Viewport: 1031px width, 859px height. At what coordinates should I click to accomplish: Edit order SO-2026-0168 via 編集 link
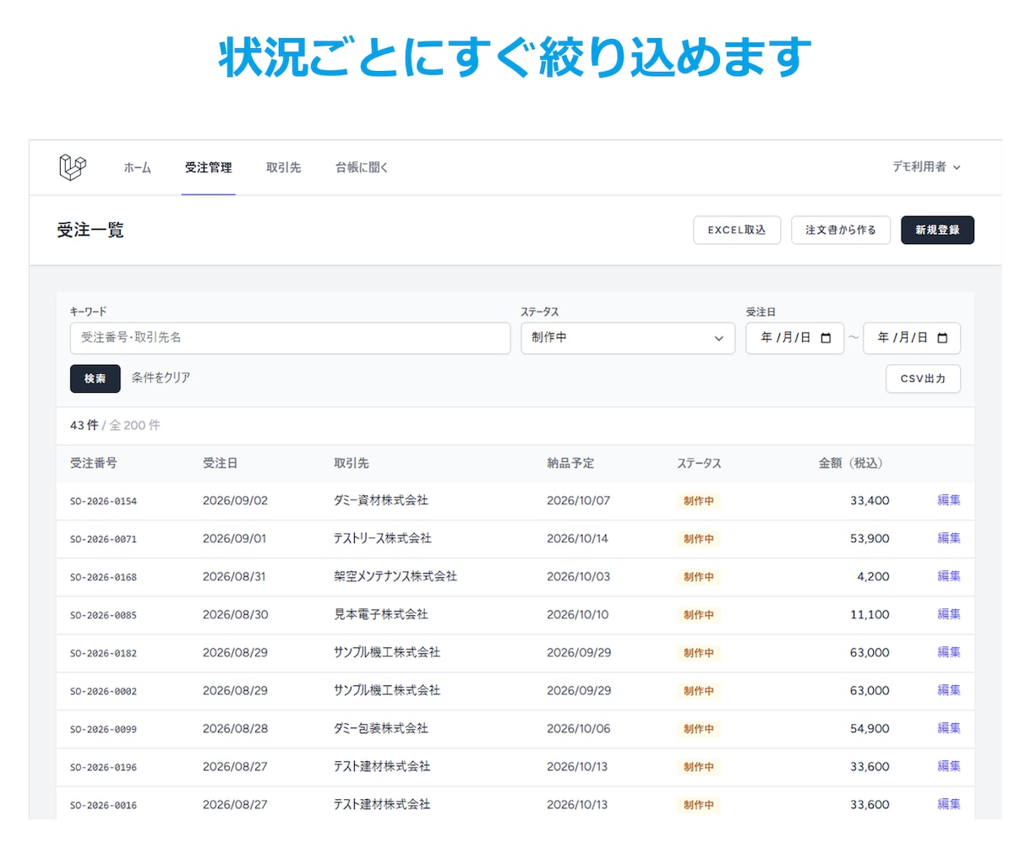pyautogui.click(x=949, y=576)
